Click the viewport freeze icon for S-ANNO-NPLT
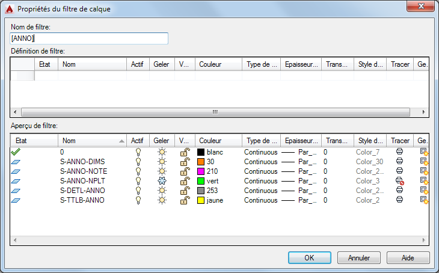This screenshot has width=439, height=273. (x=424, y=181)
